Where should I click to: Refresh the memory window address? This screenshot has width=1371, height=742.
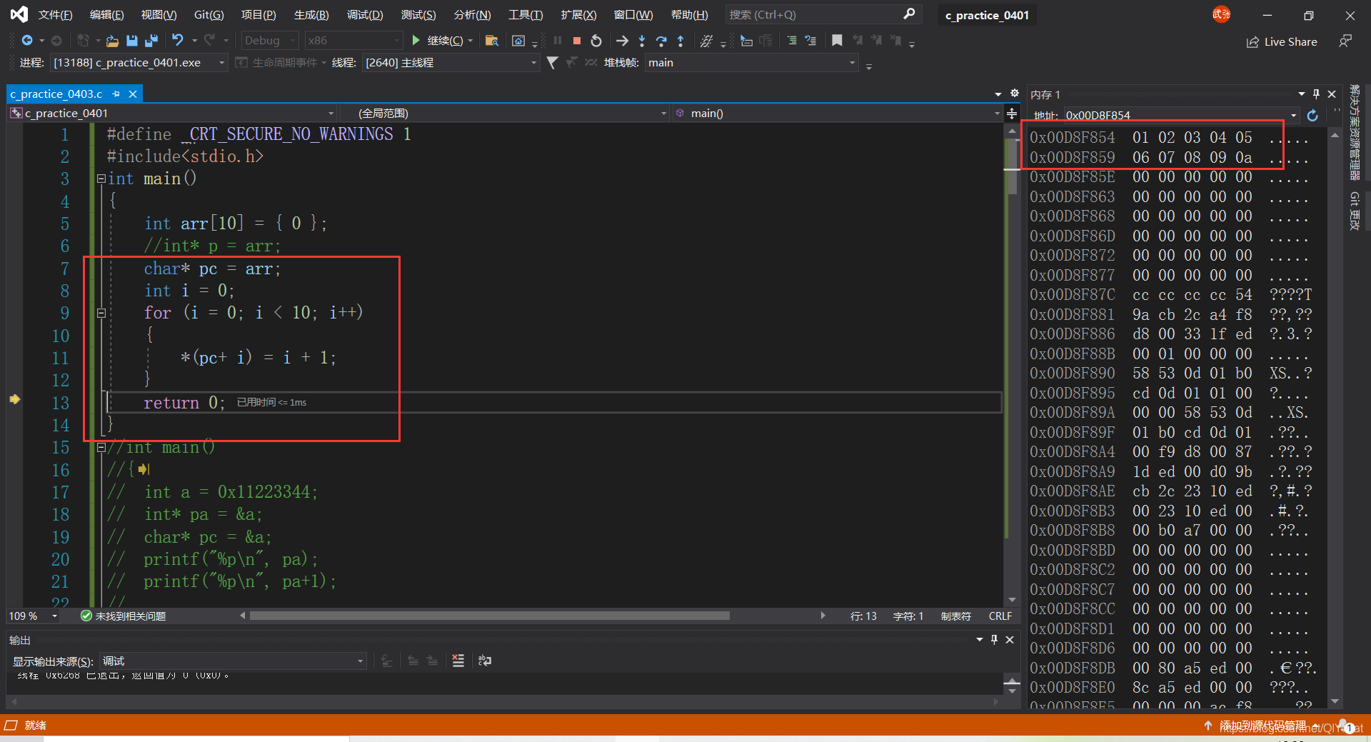[x=1312, y=115]
